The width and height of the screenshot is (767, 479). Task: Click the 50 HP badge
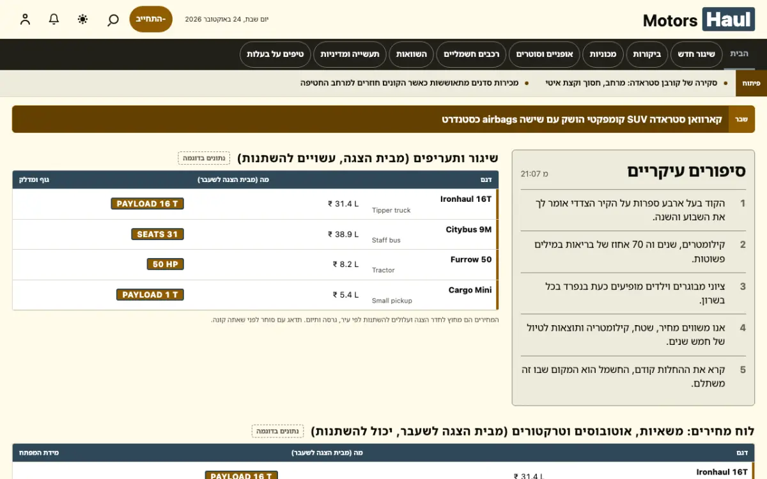[x=166, y=264]
